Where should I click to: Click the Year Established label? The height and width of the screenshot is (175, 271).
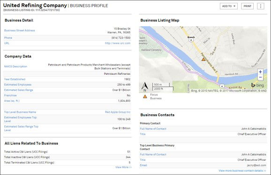tap(15, 79)
